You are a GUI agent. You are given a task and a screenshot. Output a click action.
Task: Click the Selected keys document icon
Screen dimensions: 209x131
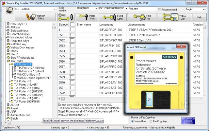coord(8,30)
